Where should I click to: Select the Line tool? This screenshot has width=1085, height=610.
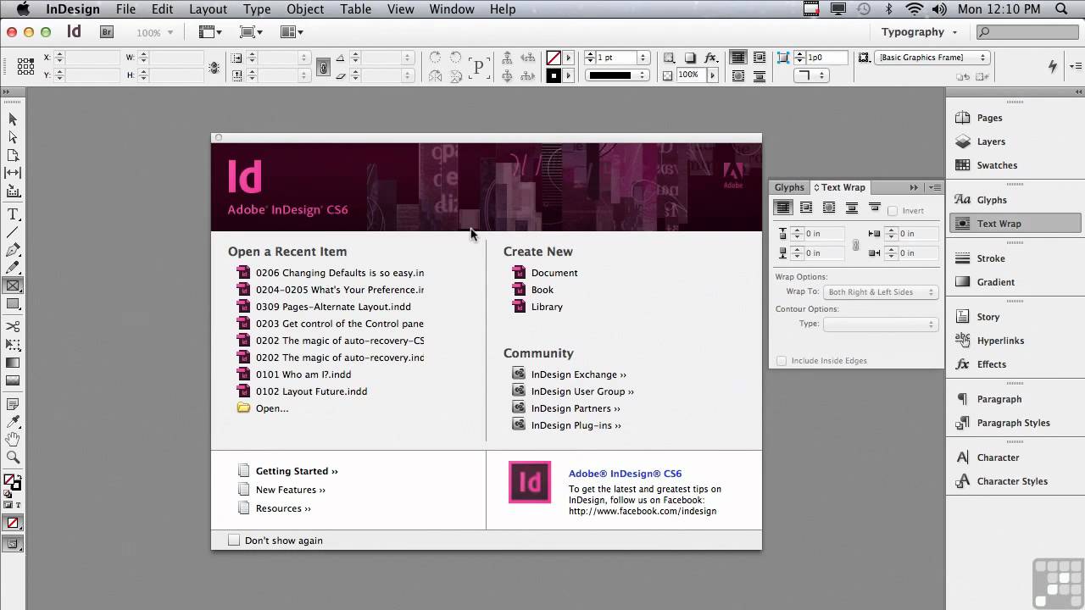click(13, 232)
